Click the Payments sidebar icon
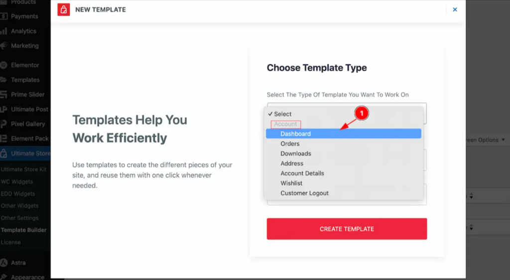This screenshot has height=280, width=510. 3,16
